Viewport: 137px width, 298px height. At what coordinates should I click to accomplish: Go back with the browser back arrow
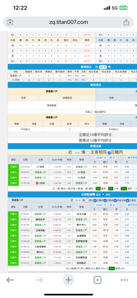[10, 280]
